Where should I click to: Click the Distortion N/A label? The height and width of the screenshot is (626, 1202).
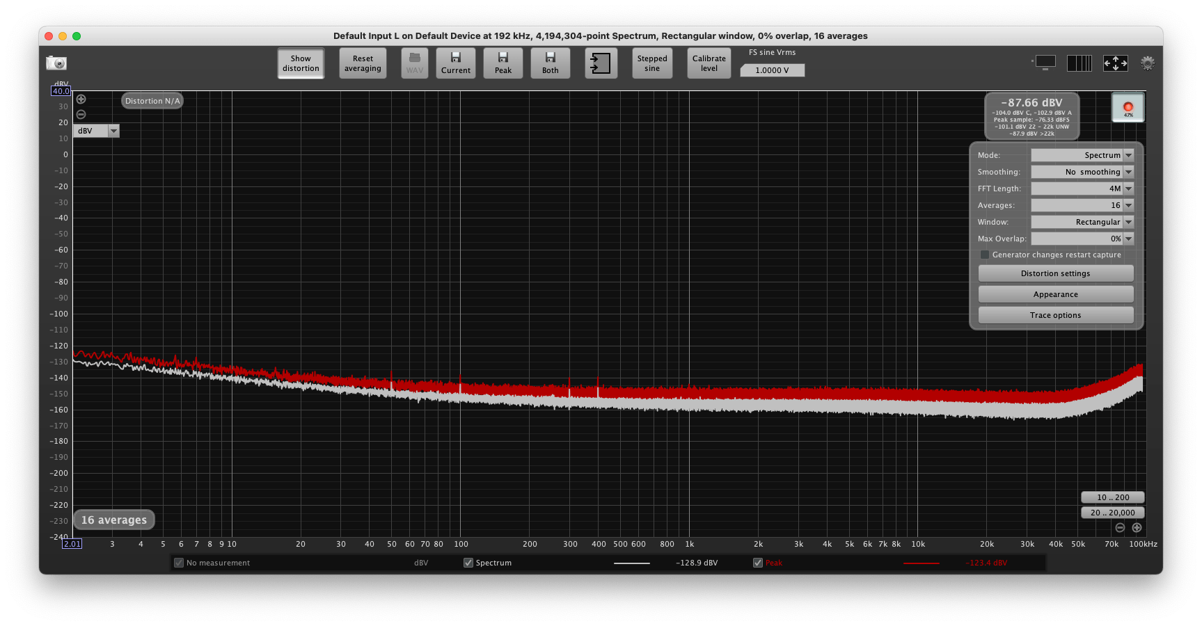point(152,101)
